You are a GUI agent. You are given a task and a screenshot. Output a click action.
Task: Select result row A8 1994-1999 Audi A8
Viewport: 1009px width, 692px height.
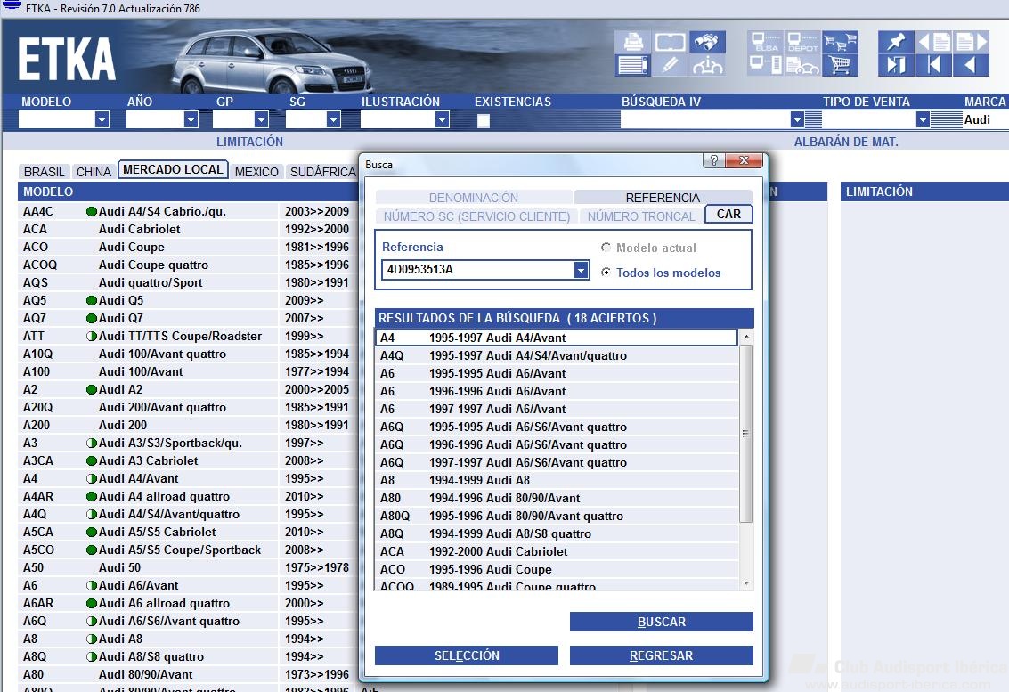coord(557,480)
